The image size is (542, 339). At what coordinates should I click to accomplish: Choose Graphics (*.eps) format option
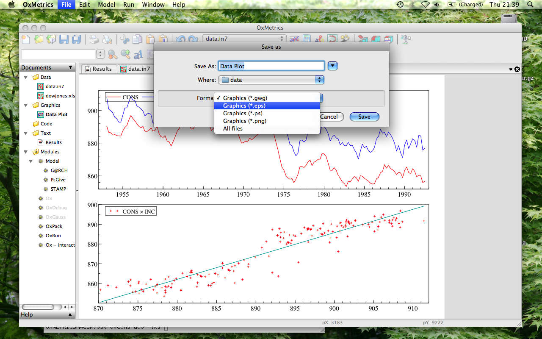[267, 106]
